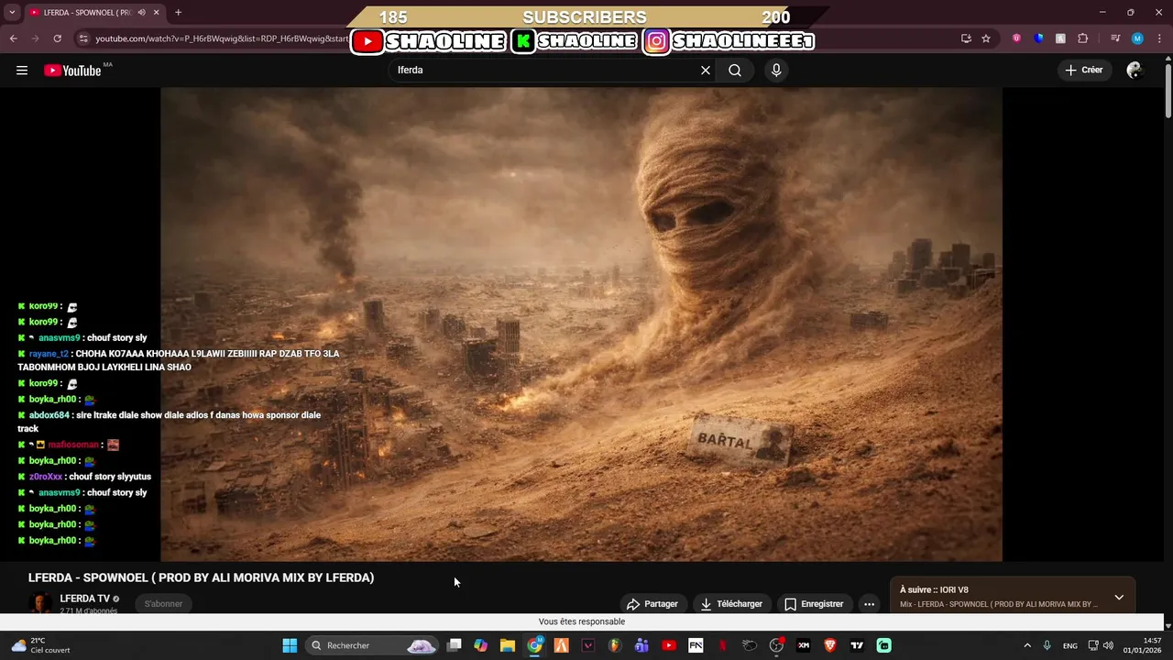Click the Télécharger download button
Image resolution: width=1173 pixels, height=660 pixels.
(x=731, y=604)
